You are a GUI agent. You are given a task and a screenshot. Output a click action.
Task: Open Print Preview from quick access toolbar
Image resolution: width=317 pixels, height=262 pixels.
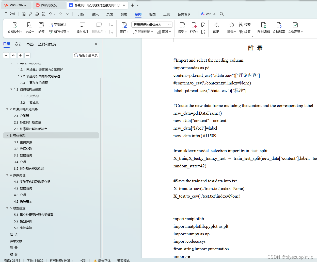43,14
